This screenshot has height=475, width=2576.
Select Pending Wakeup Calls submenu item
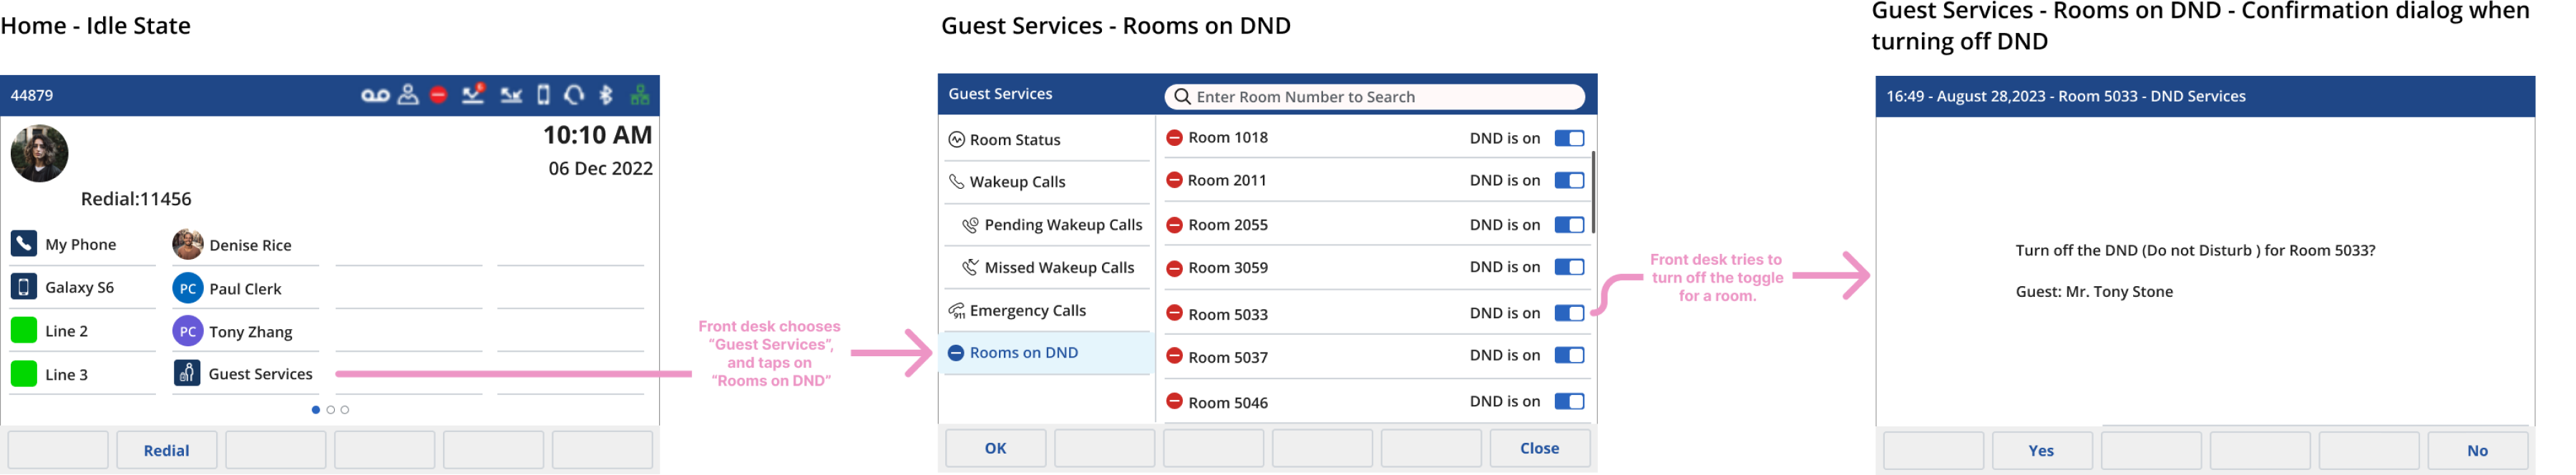pyautogui.click(x=1062, y=225)
